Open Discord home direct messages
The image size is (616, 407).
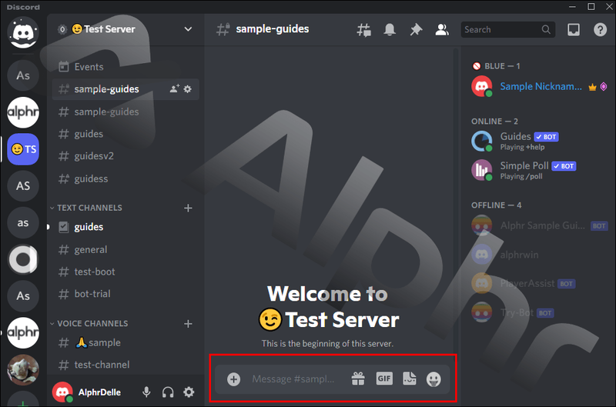[23, 32]
